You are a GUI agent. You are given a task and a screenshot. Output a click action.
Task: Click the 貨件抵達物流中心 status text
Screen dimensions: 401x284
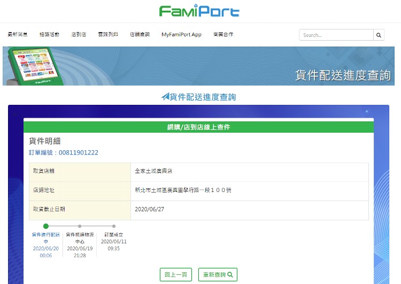[x=80, y=238]
